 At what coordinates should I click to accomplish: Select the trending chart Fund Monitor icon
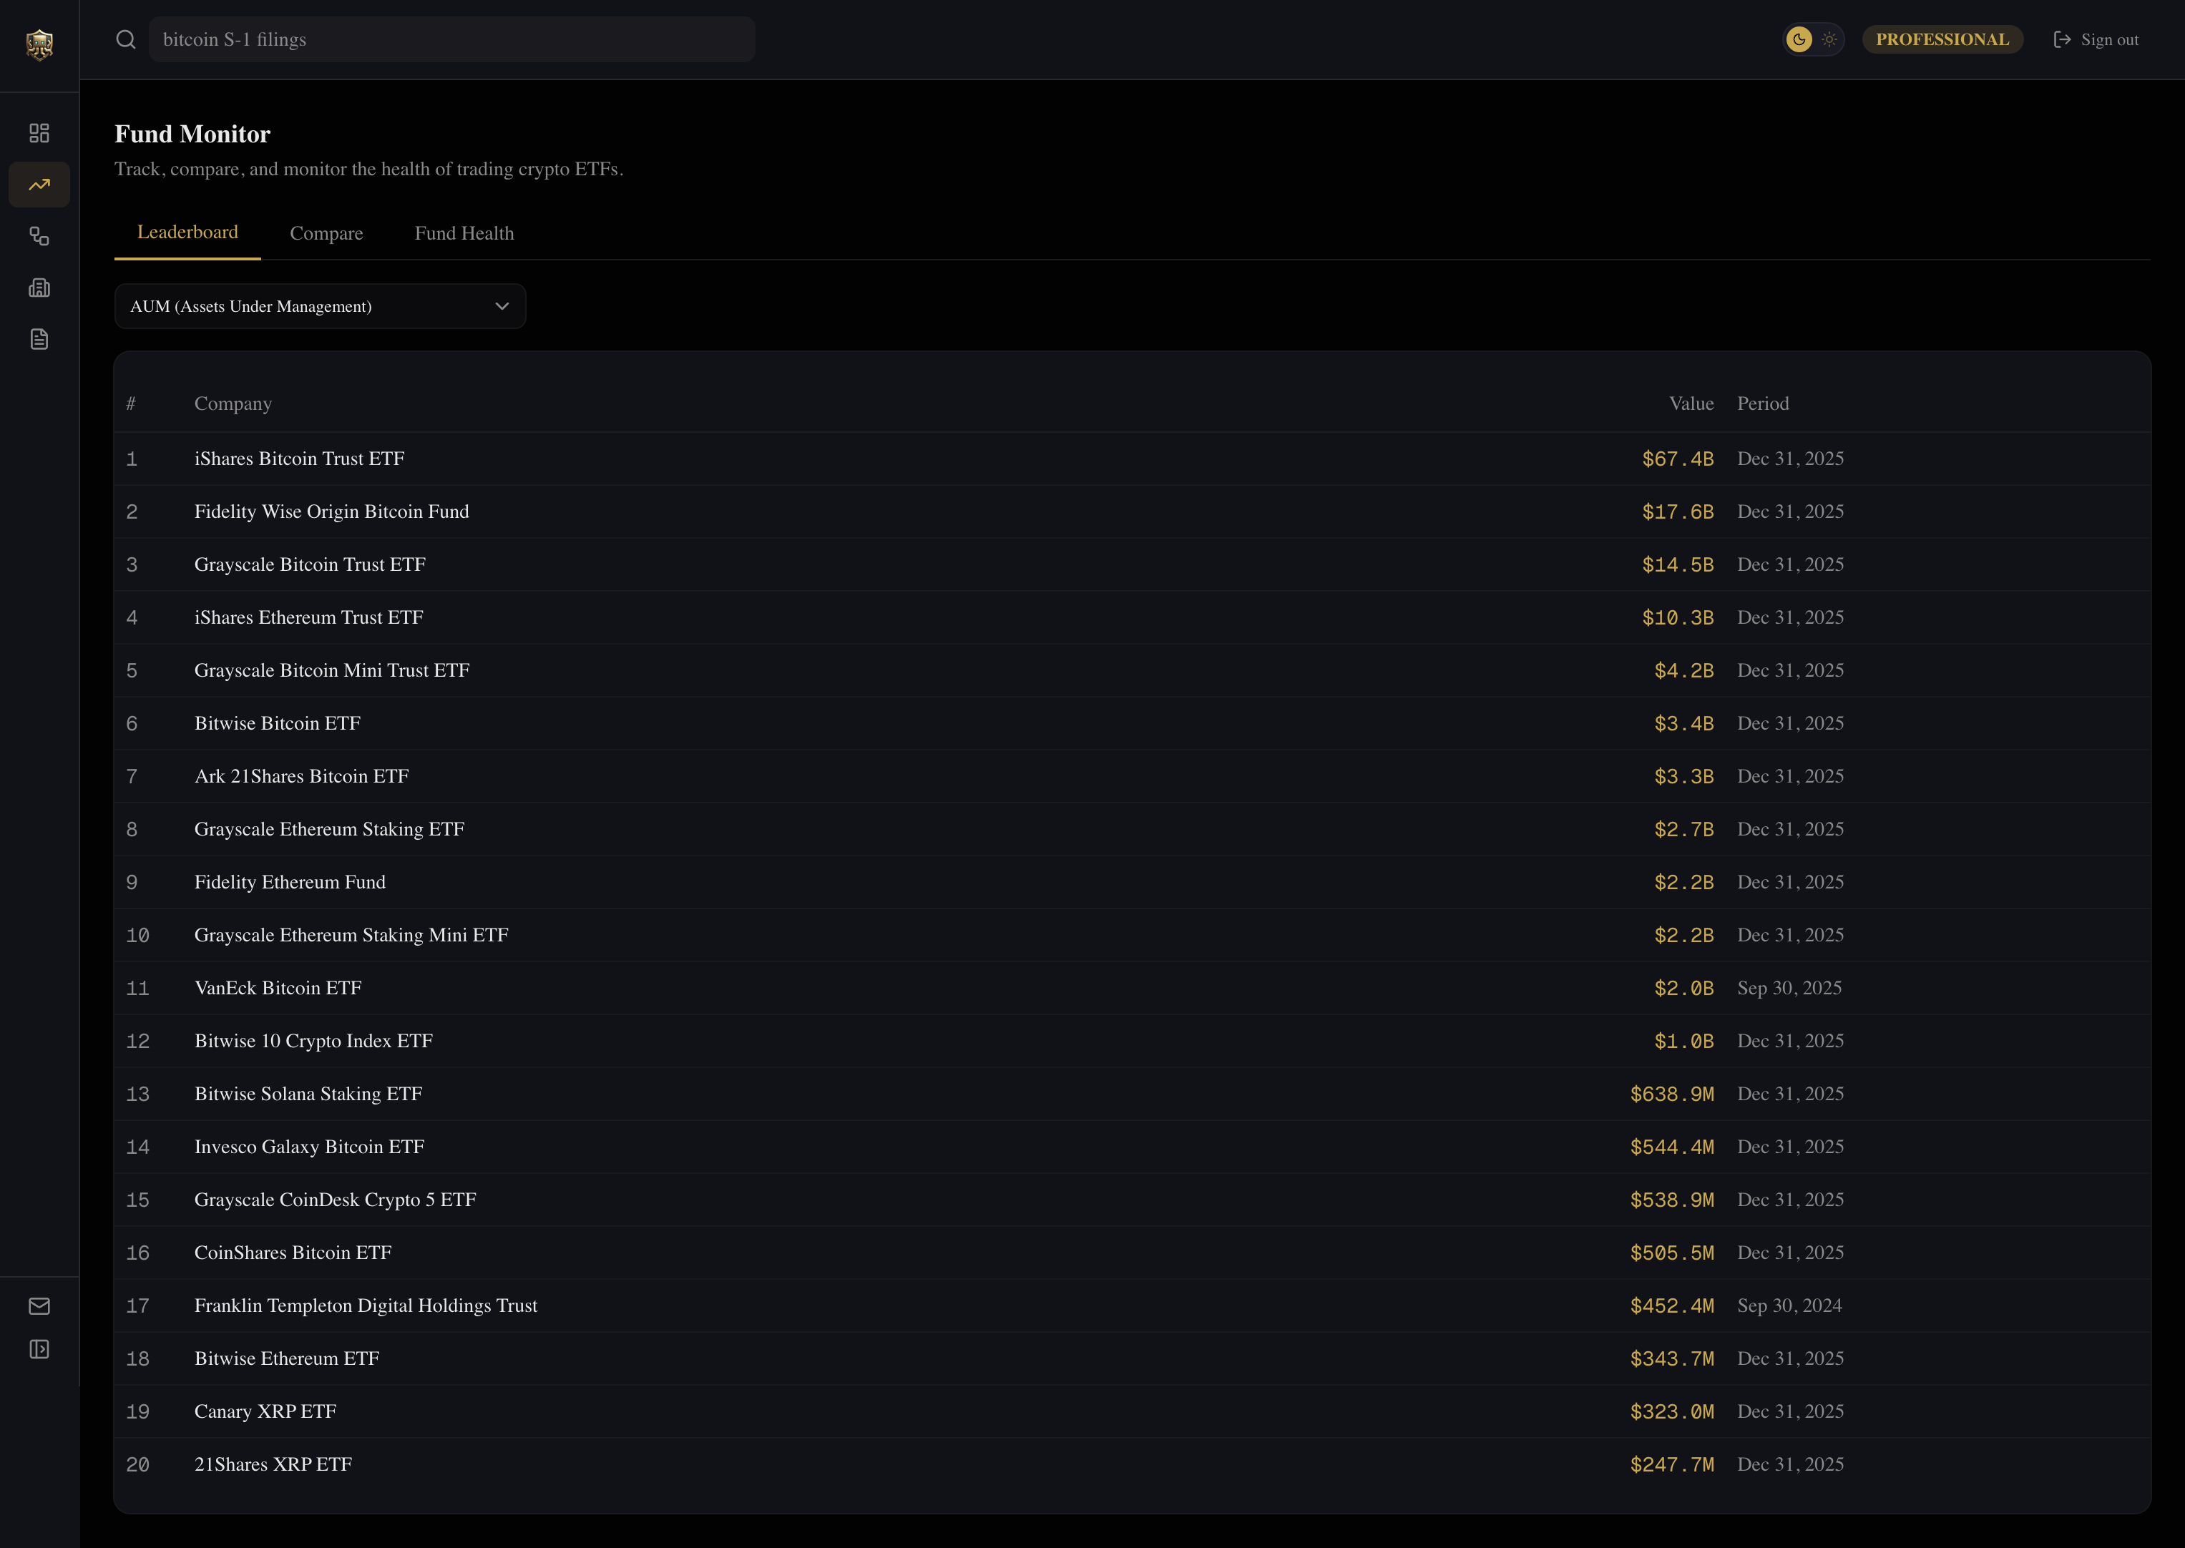39,184
